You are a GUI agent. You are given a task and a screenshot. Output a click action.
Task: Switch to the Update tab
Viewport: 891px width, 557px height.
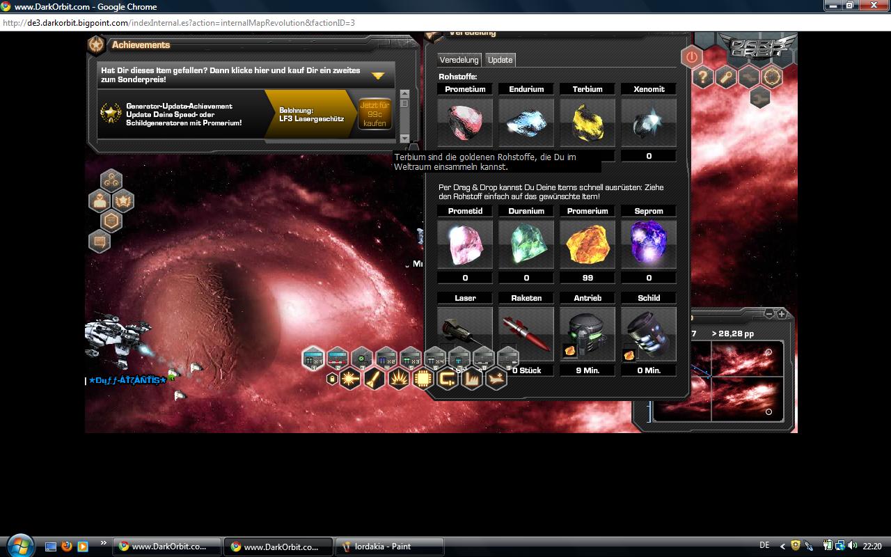[500, 60]
